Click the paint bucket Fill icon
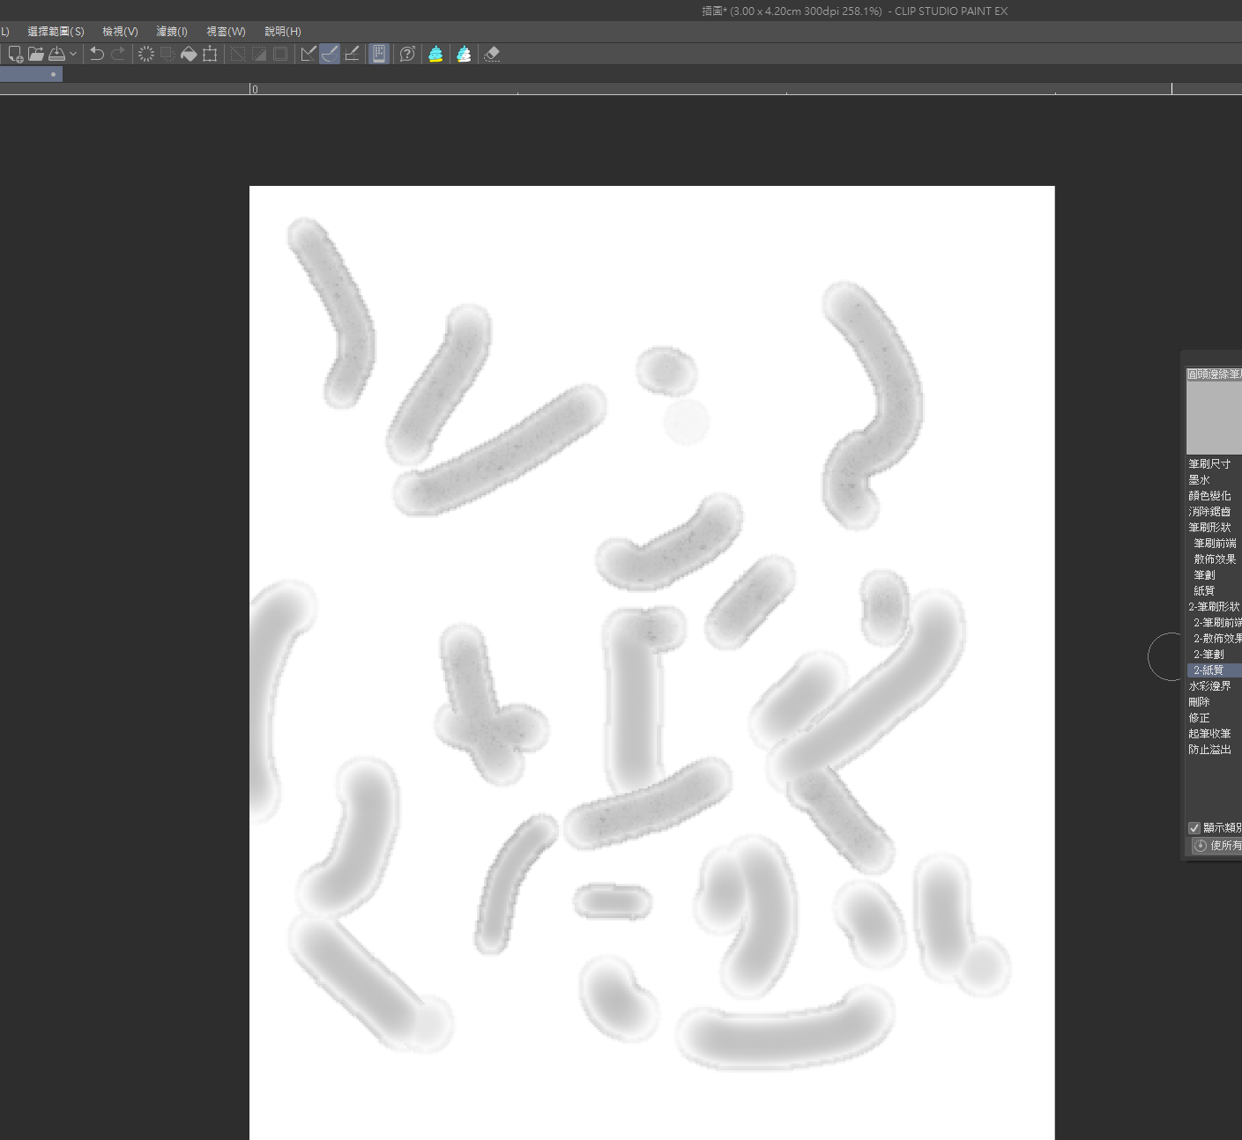 click(x=189, y=55)
